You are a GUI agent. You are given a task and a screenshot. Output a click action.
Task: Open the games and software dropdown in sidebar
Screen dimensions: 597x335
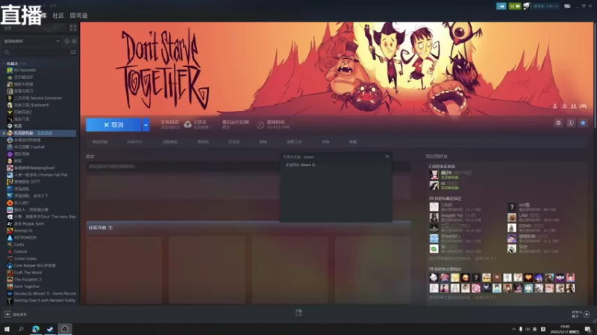pos(31,41)
